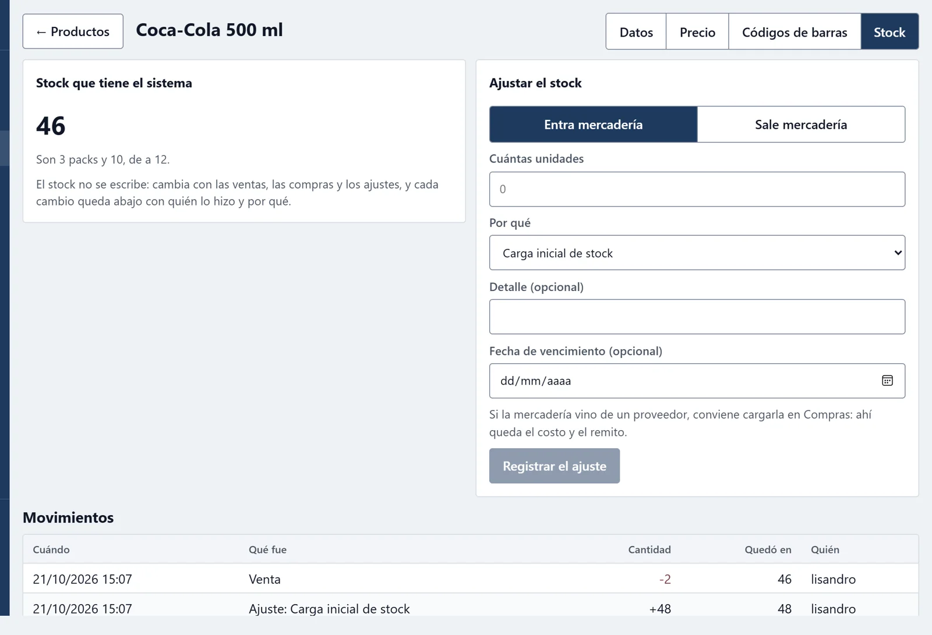The image size is (932, 635).
Task: Select the Entra mercadería option
Action: tap(593, 125)
